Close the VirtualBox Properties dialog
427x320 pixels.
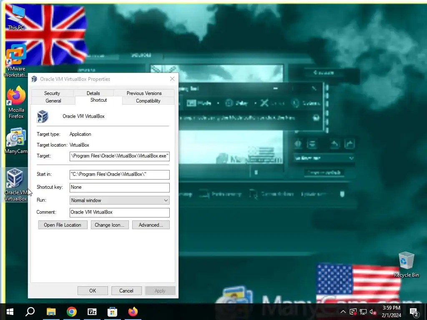coord(172,79)
